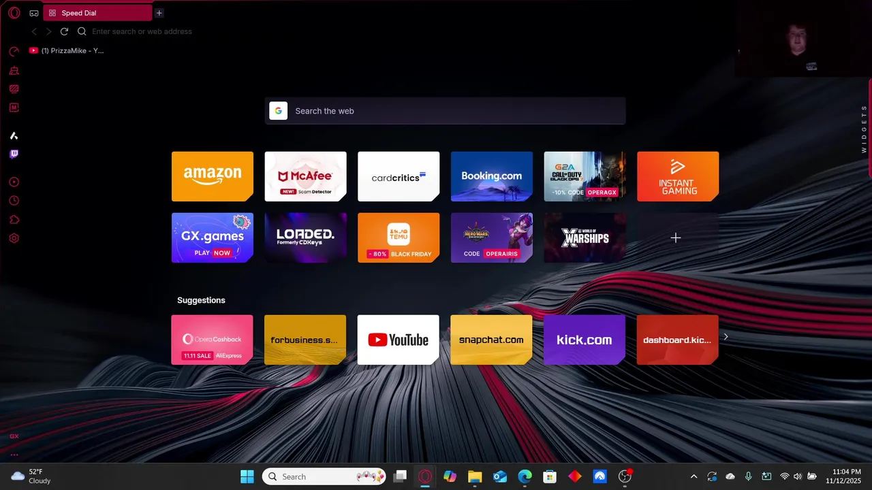Open Opera Cashback suggestion tile
Image resolution: width=872 pixels, height=490 pixels.
213,340
